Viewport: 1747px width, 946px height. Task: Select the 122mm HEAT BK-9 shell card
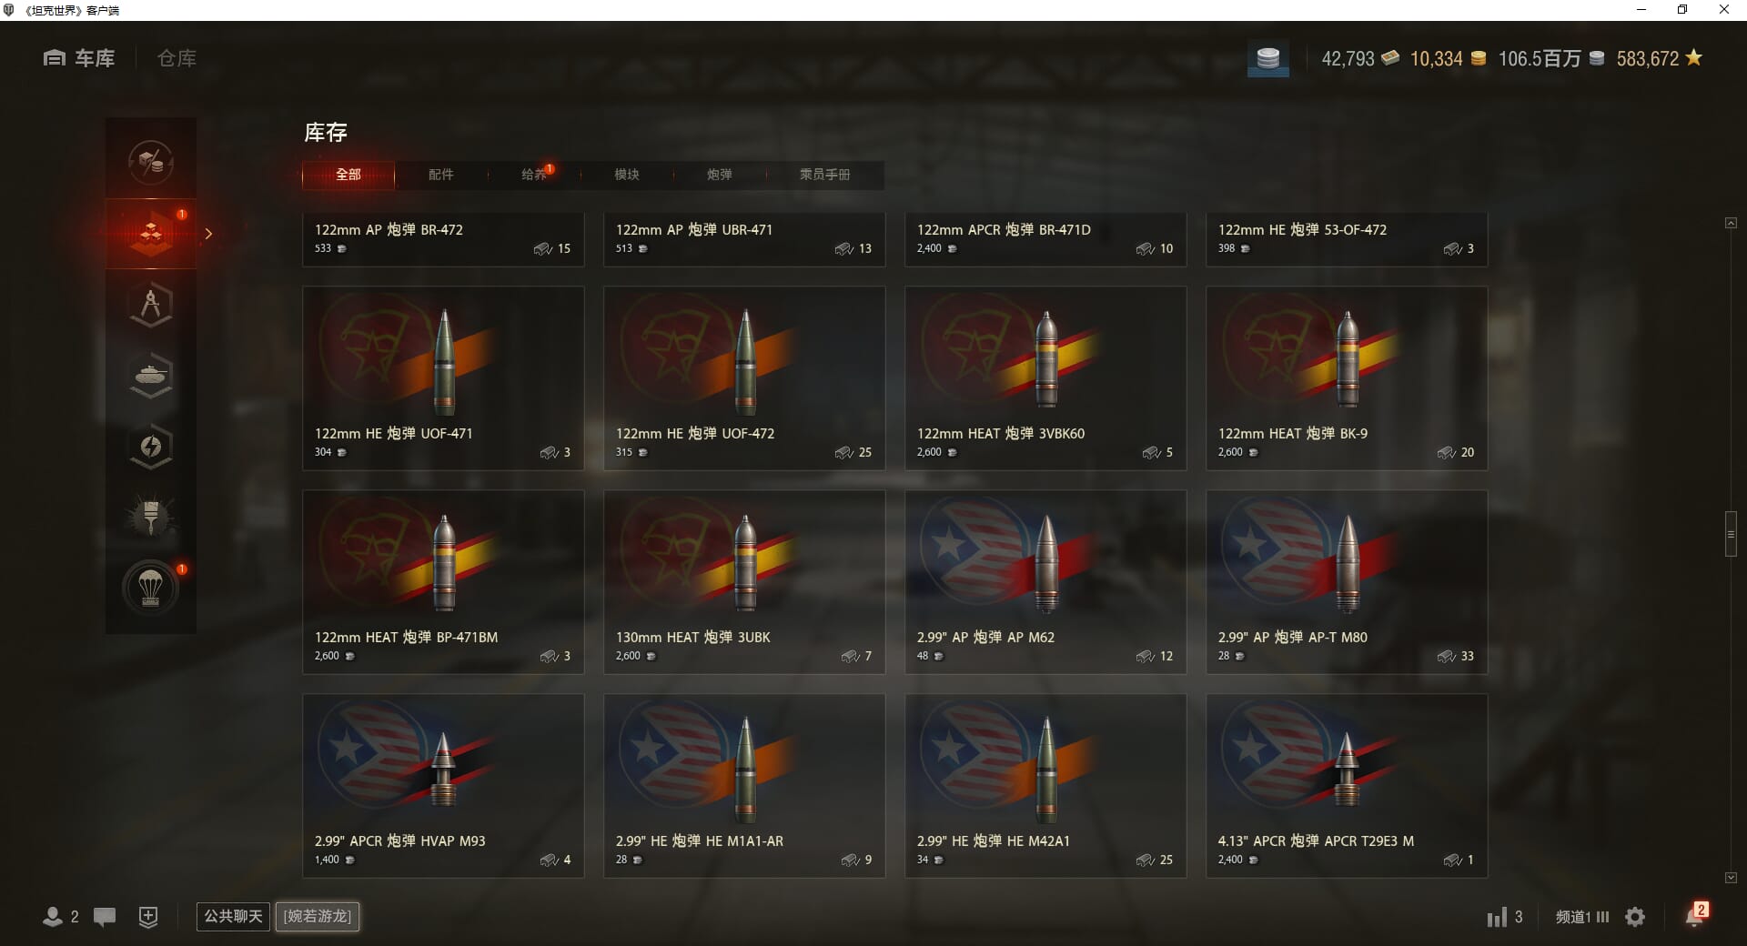(x=1347, y=378)
